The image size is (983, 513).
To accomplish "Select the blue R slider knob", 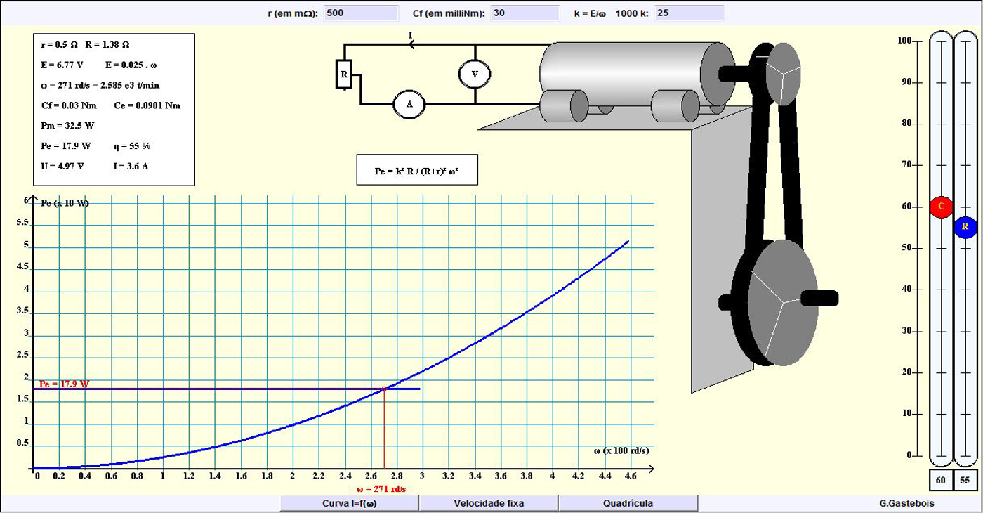I will coord(965,228).
